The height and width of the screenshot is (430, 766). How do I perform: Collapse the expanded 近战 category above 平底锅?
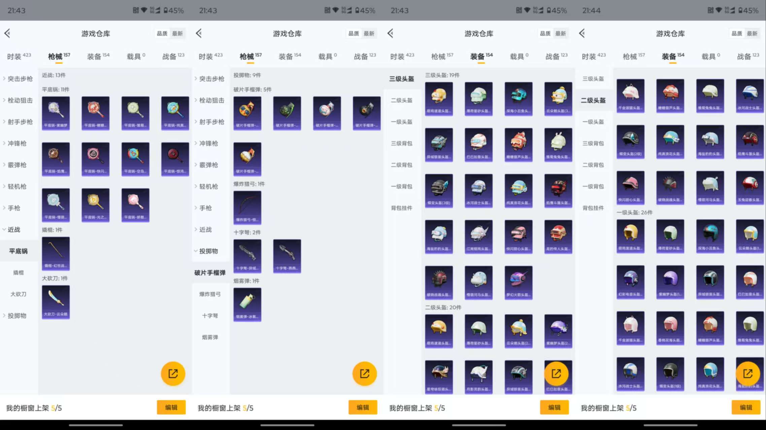[x=14, y=229]
